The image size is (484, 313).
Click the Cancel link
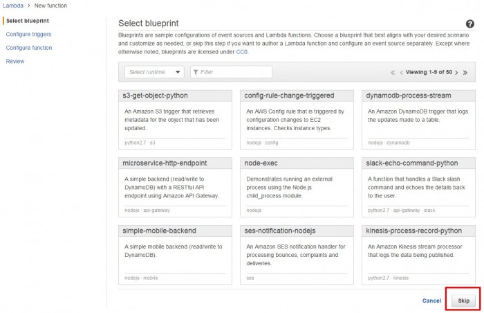431,301
